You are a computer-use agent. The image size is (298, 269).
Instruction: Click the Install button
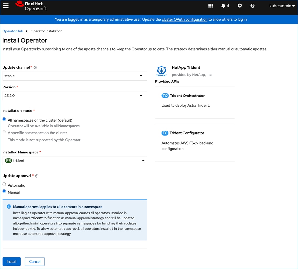(x=11, y=262)
